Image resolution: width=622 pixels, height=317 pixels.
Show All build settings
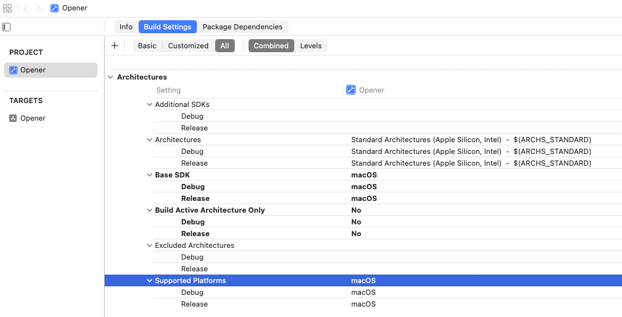pos(224,46)
